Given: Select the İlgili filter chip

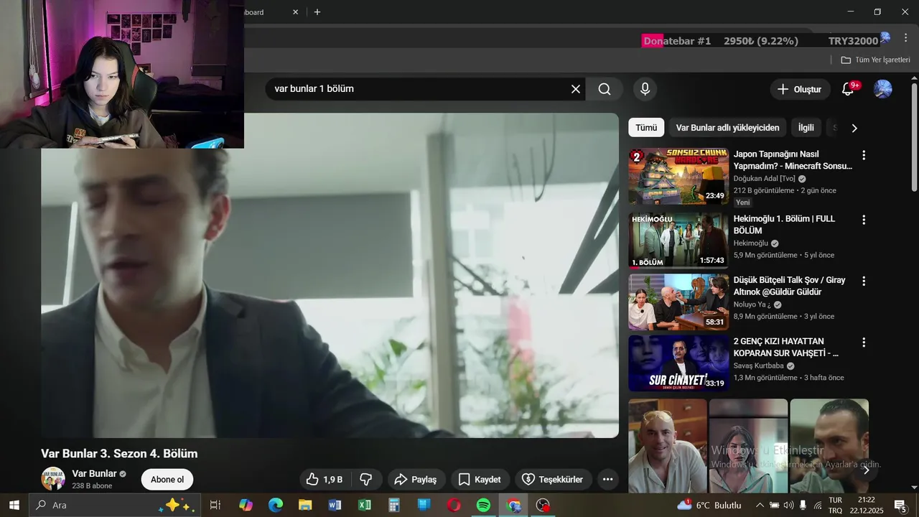Looking at the screenshot, I should coord(806,128).
